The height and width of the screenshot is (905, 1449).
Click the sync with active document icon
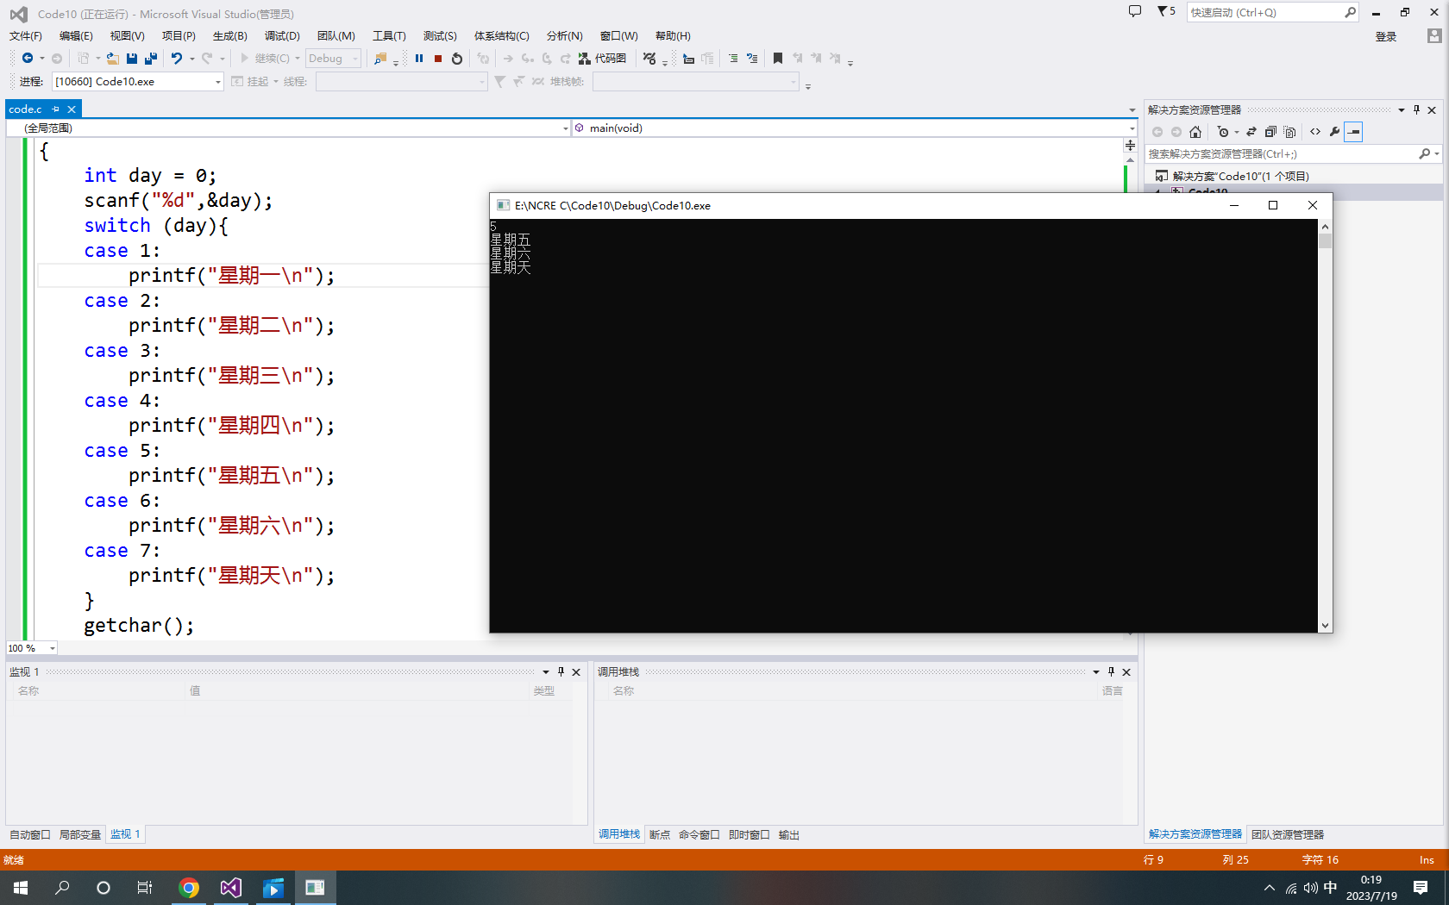point(1251,132)
